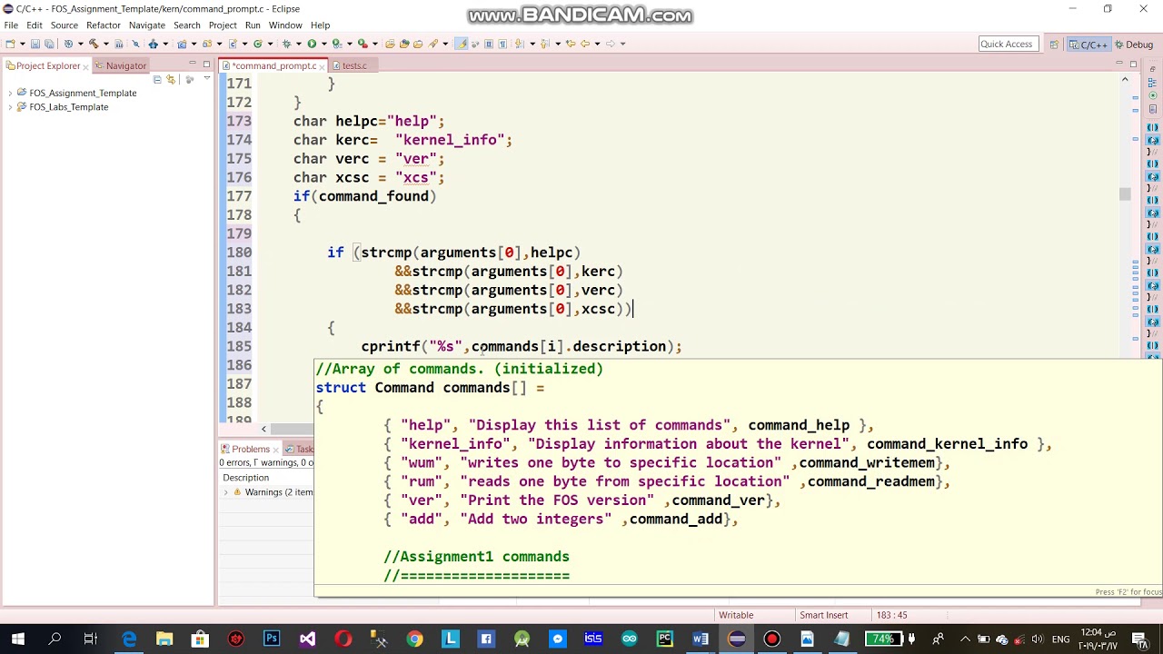The height and width of the screenshot is (654, 1163).
Task: Click the New file toolbar icon
Action: (11, 44)
